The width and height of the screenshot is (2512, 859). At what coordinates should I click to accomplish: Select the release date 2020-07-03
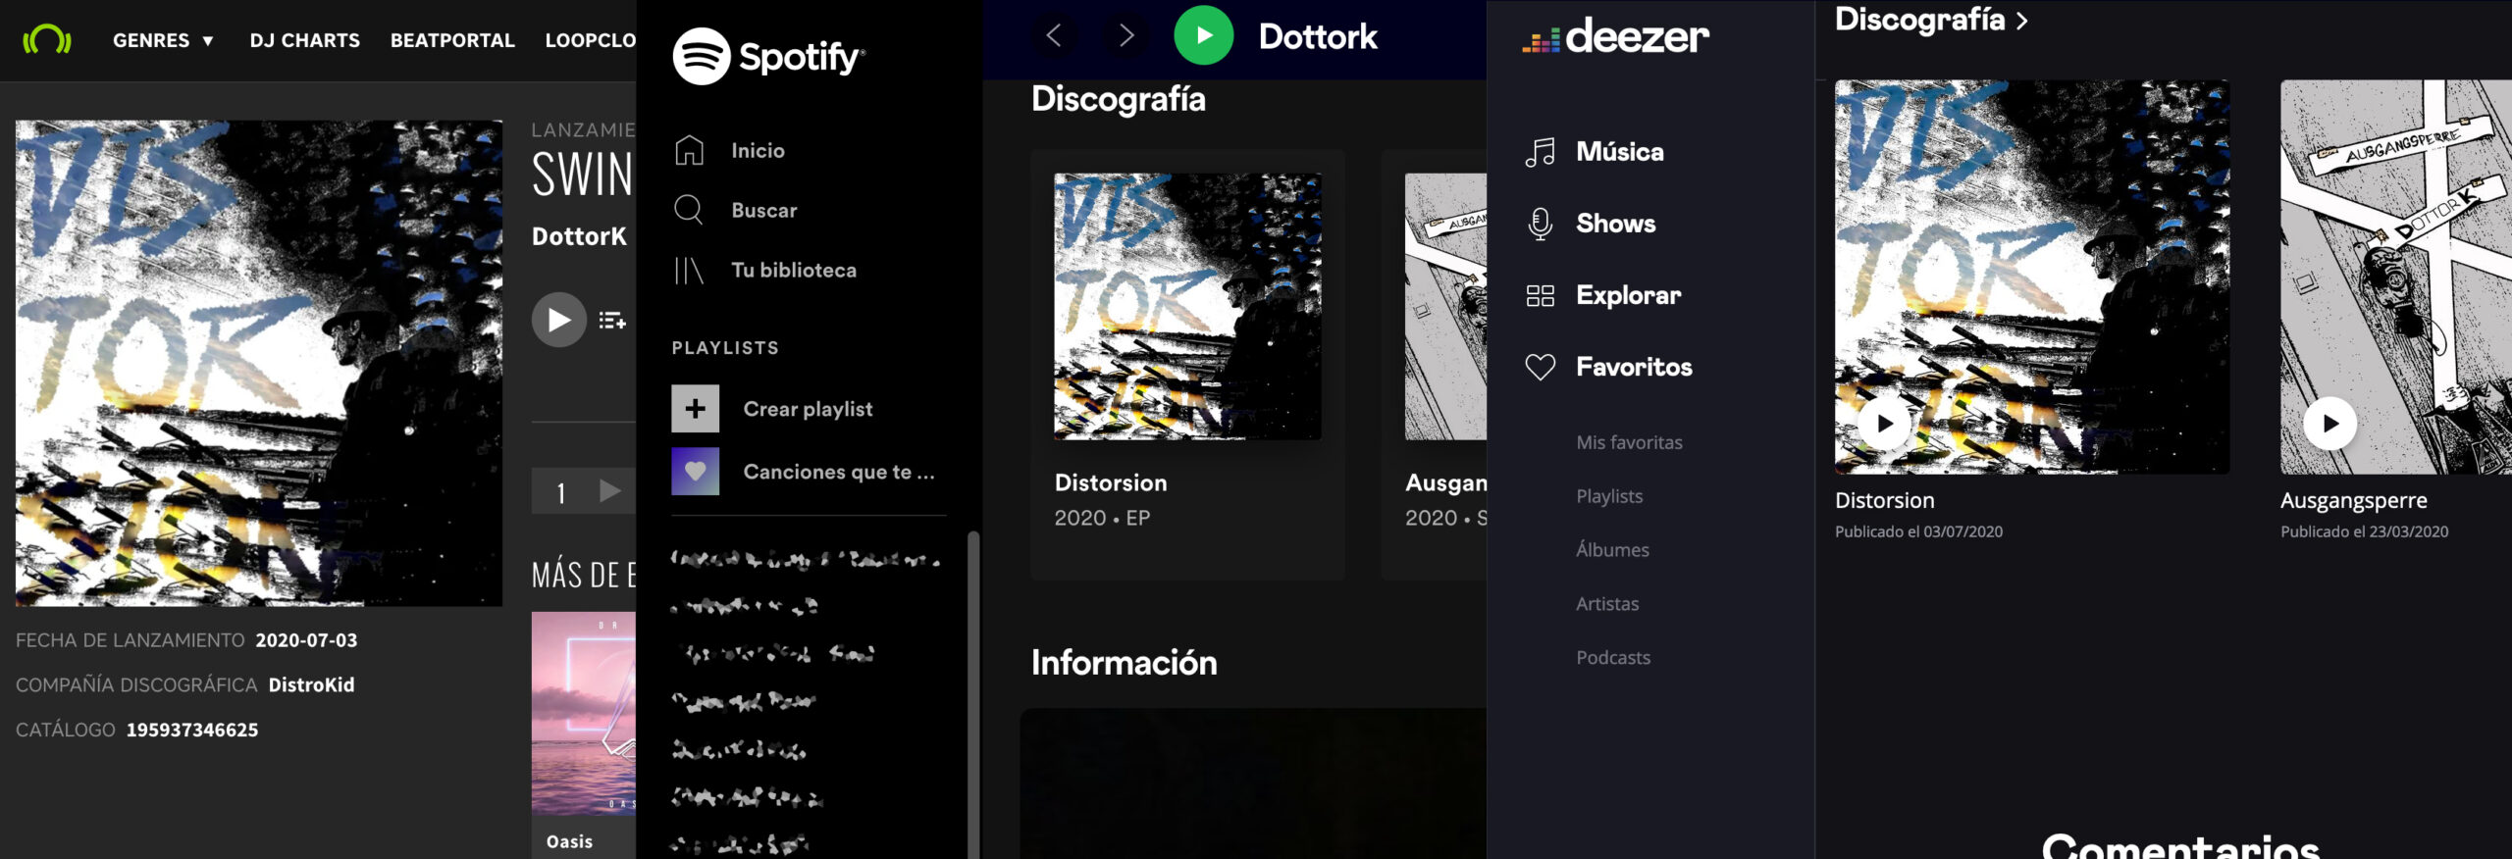tap(306, 640)
